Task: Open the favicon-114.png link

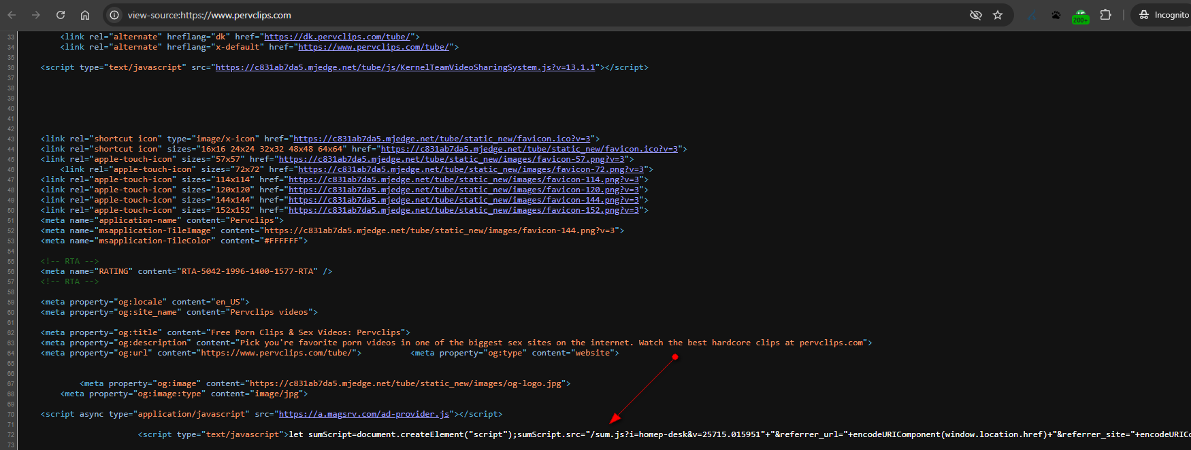Action: (463, 179)
